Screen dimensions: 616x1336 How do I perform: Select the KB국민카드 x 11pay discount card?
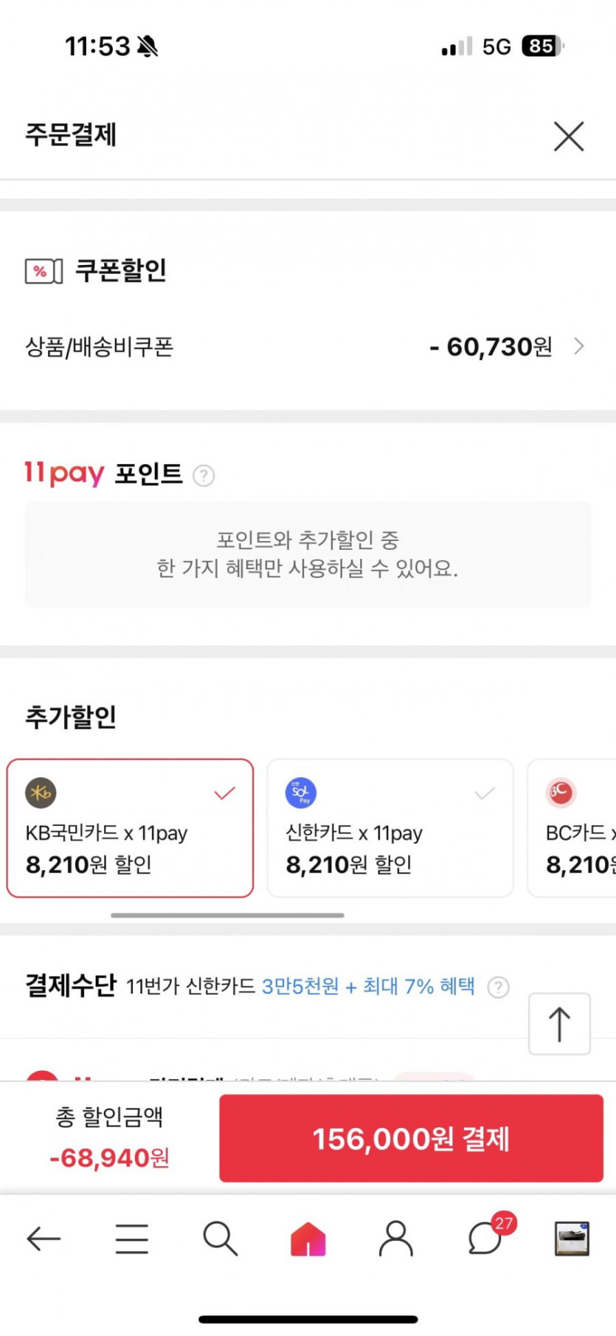pos(130,828)
